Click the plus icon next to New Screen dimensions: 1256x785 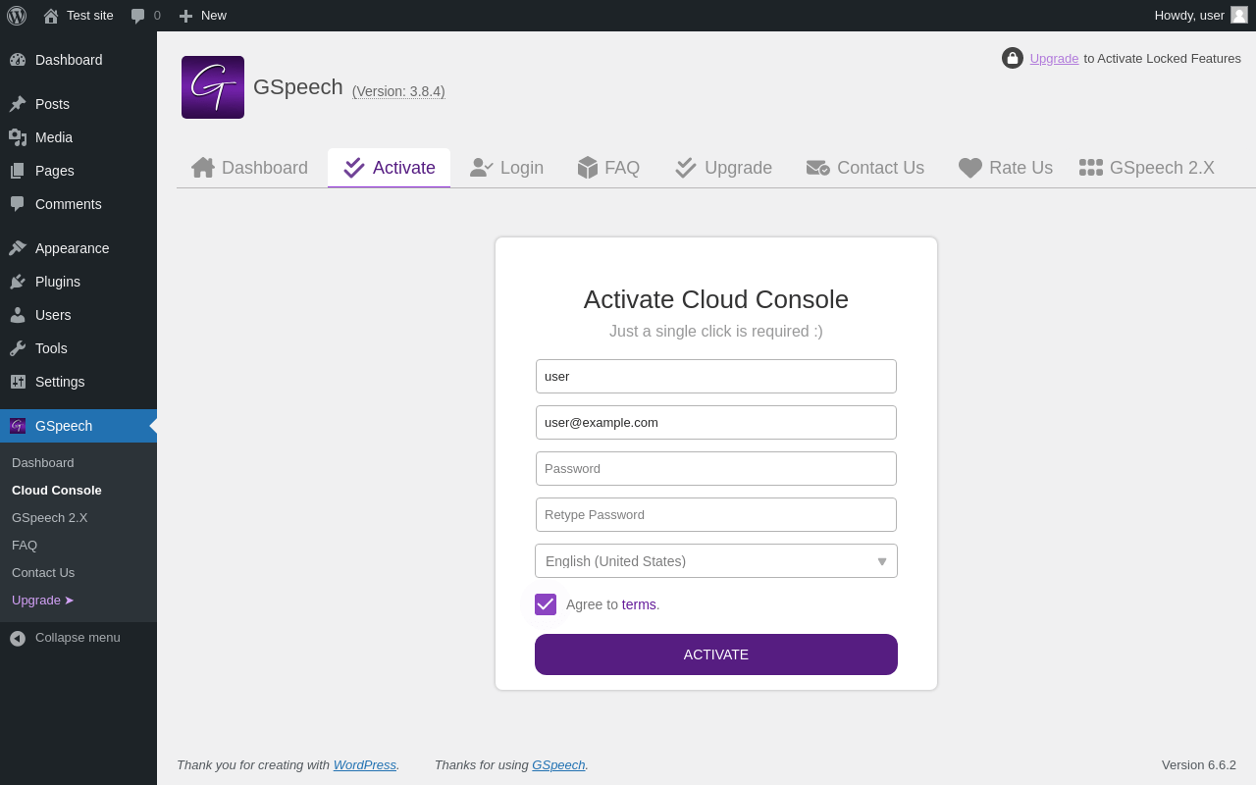pos(185,16)
